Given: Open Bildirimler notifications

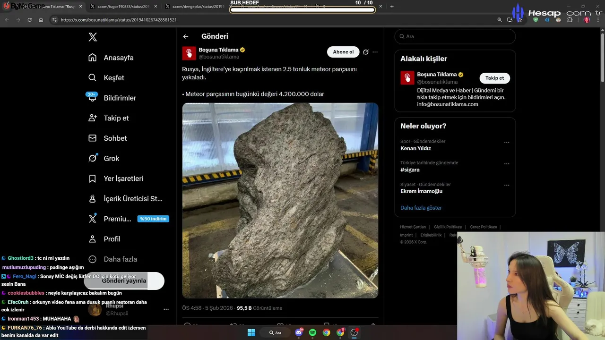Looking at the screenshot, I should tap(112, 98).
